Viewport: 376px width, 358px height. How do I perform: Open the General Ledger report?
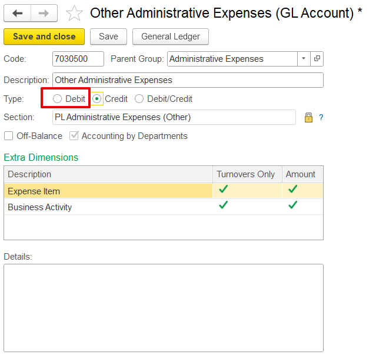[171, 37]
